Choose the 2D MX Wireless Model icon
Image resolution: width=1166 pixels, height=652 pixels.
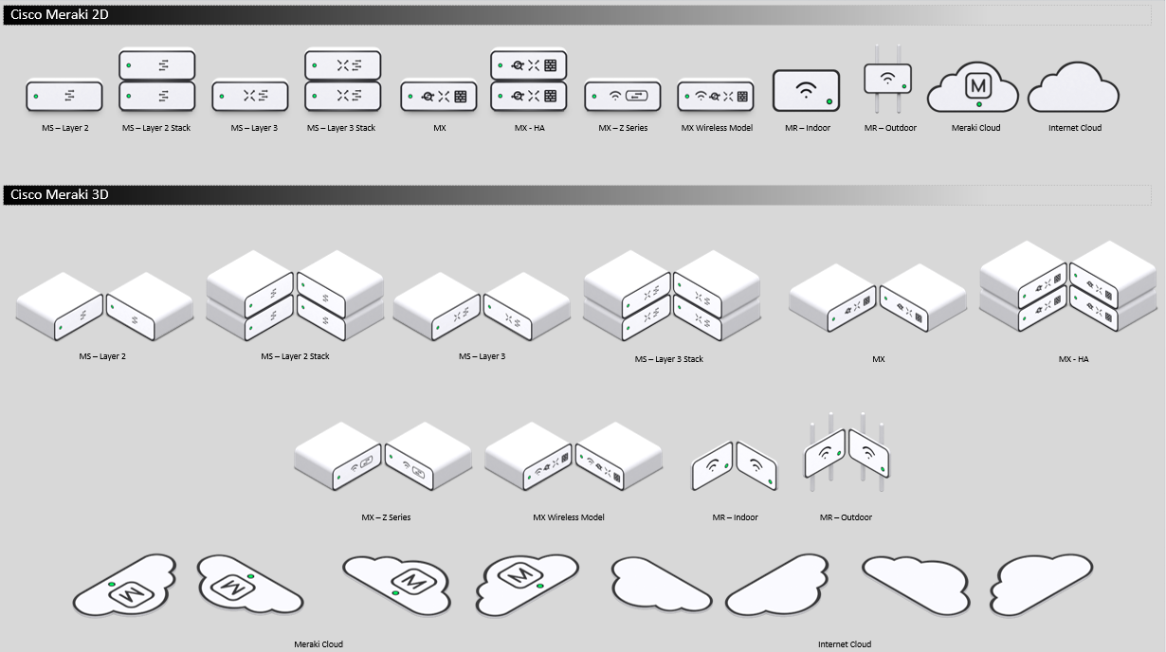[x=715, y=96]
